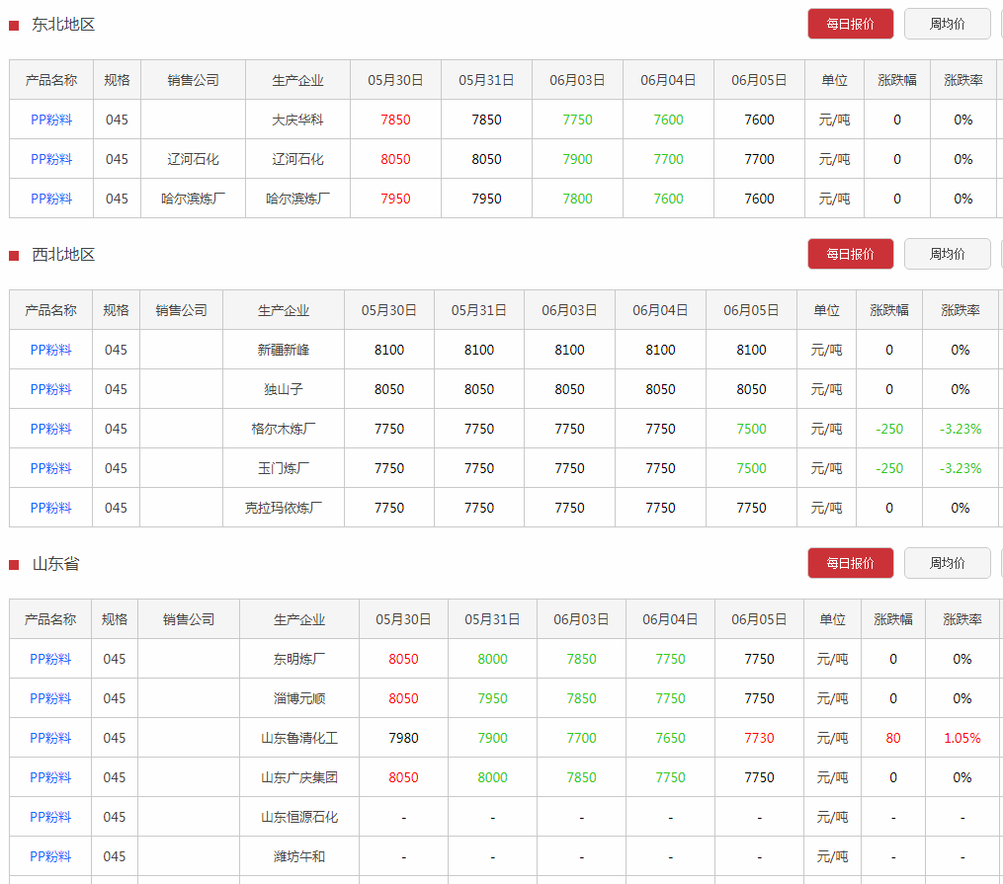Click red 7950 price for 哈尔滨炼厂
The image size is (1003, 884).
(x=395, y=199)
